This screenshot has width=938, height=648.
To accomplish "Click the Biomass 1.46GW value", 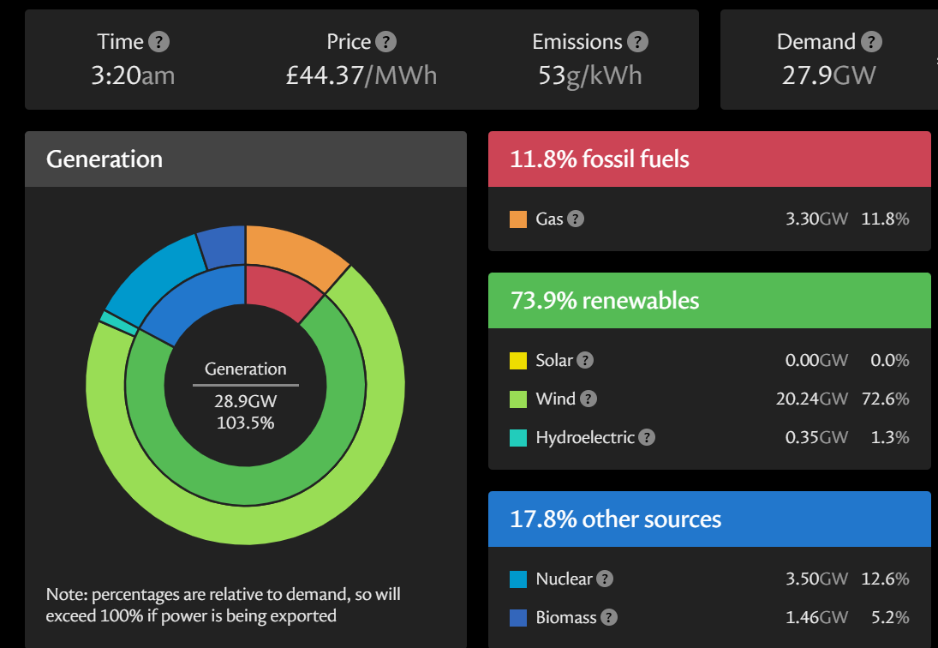I will pyautogui.click(x=816, y=617).
